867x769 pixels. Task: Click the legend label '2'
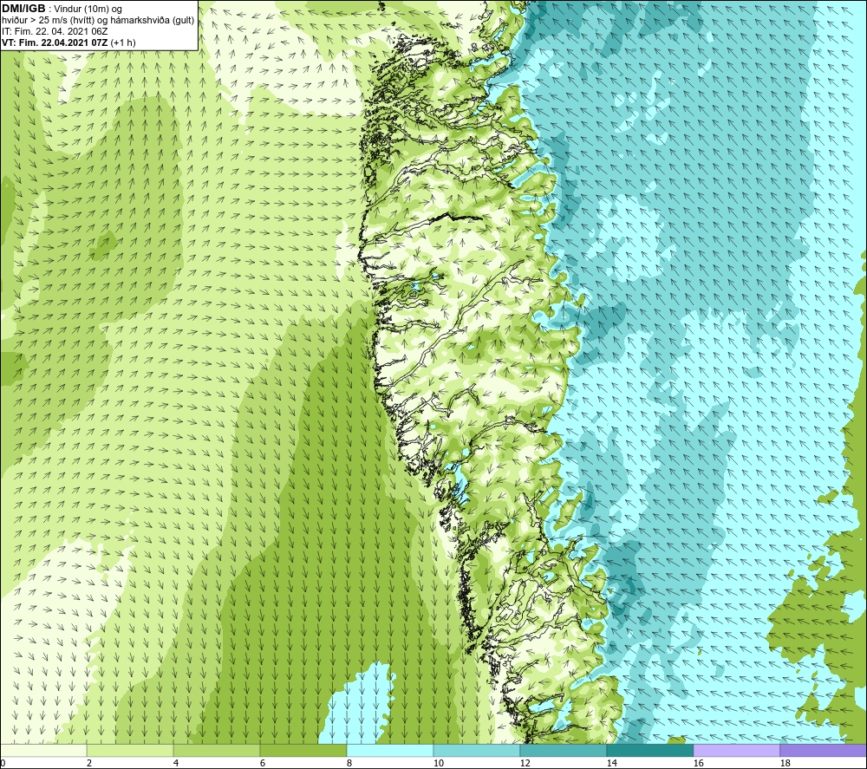[89, 764]
